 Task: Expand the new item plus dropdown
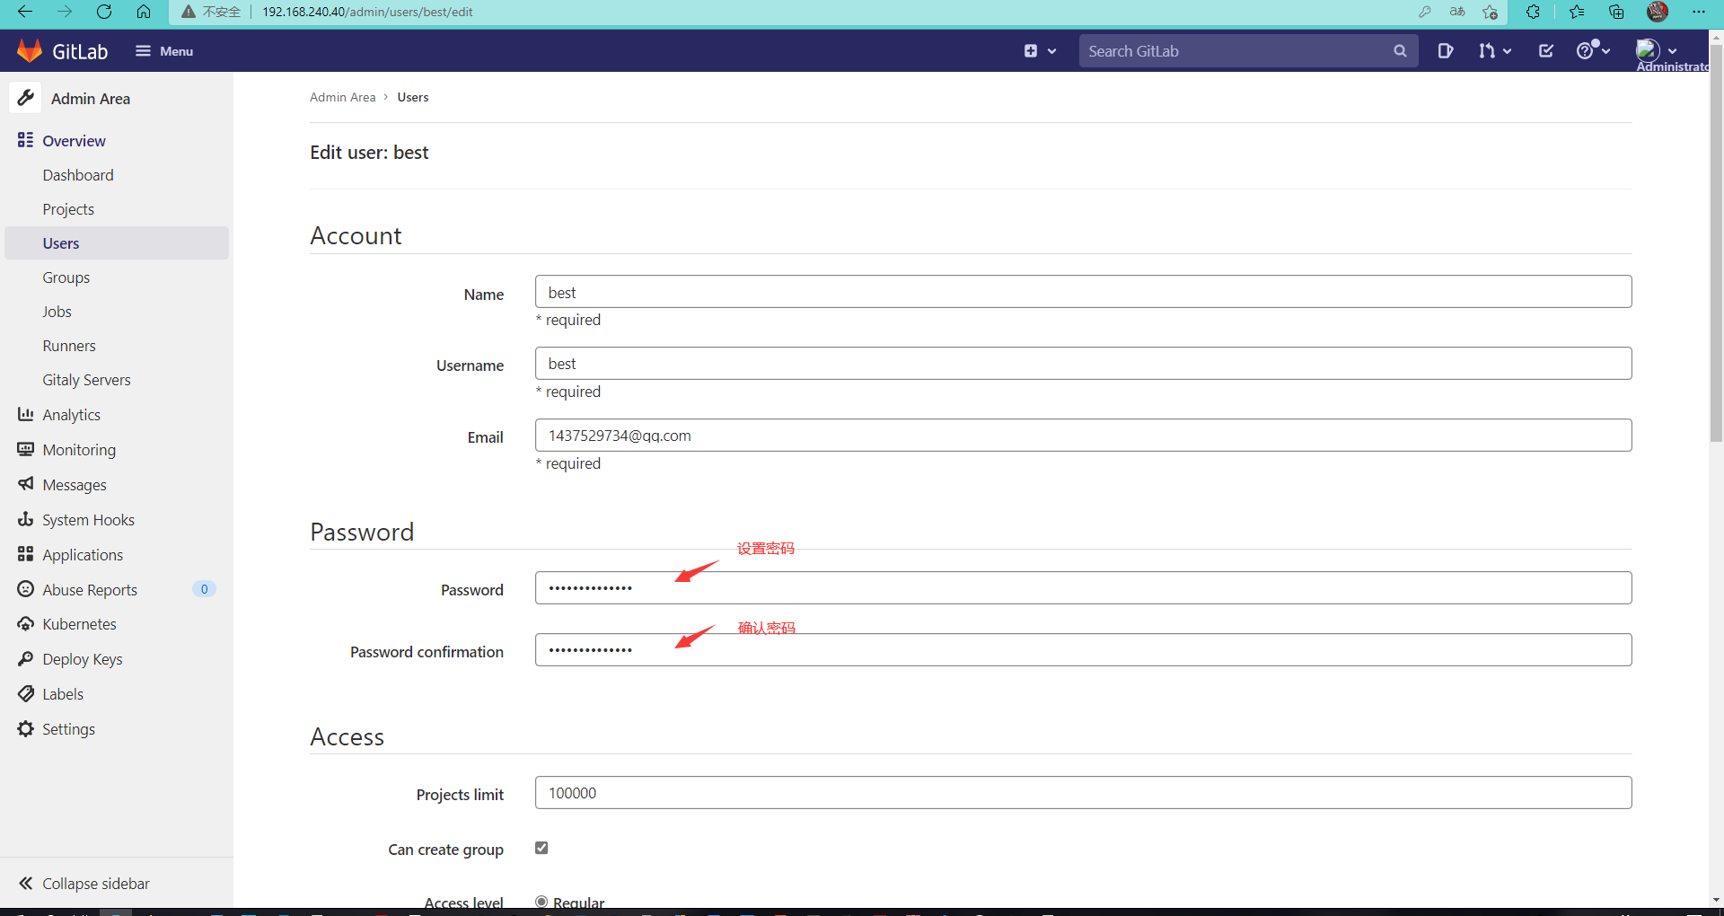click(x=1039, y=51)
